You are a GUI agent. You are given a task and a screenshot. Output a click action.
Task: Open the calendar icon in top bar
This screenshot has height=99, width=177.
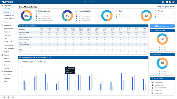[x=163, y=2]
